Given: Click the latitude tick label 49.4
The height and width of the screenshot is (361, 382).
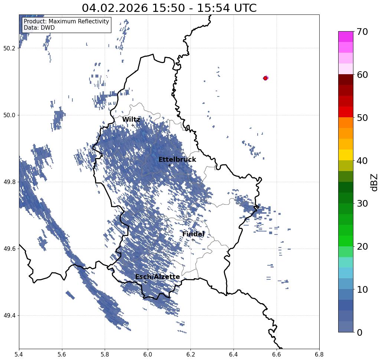Looking at the screenshot, I should coord(9,315).
